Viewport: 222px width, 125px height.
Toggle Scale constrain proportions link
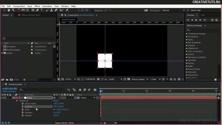(54, 110)
